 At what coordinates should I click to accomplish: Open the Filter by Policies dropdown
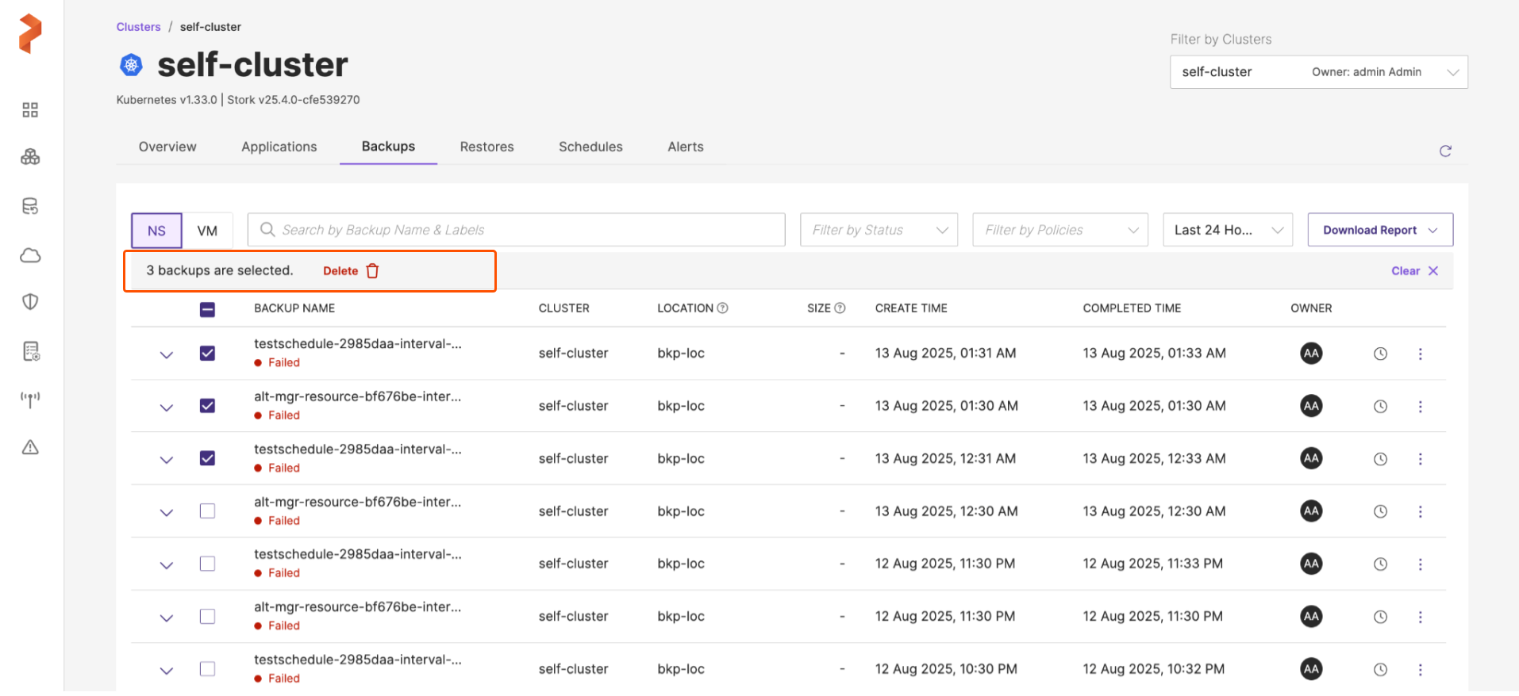(x=1059, y=230)
